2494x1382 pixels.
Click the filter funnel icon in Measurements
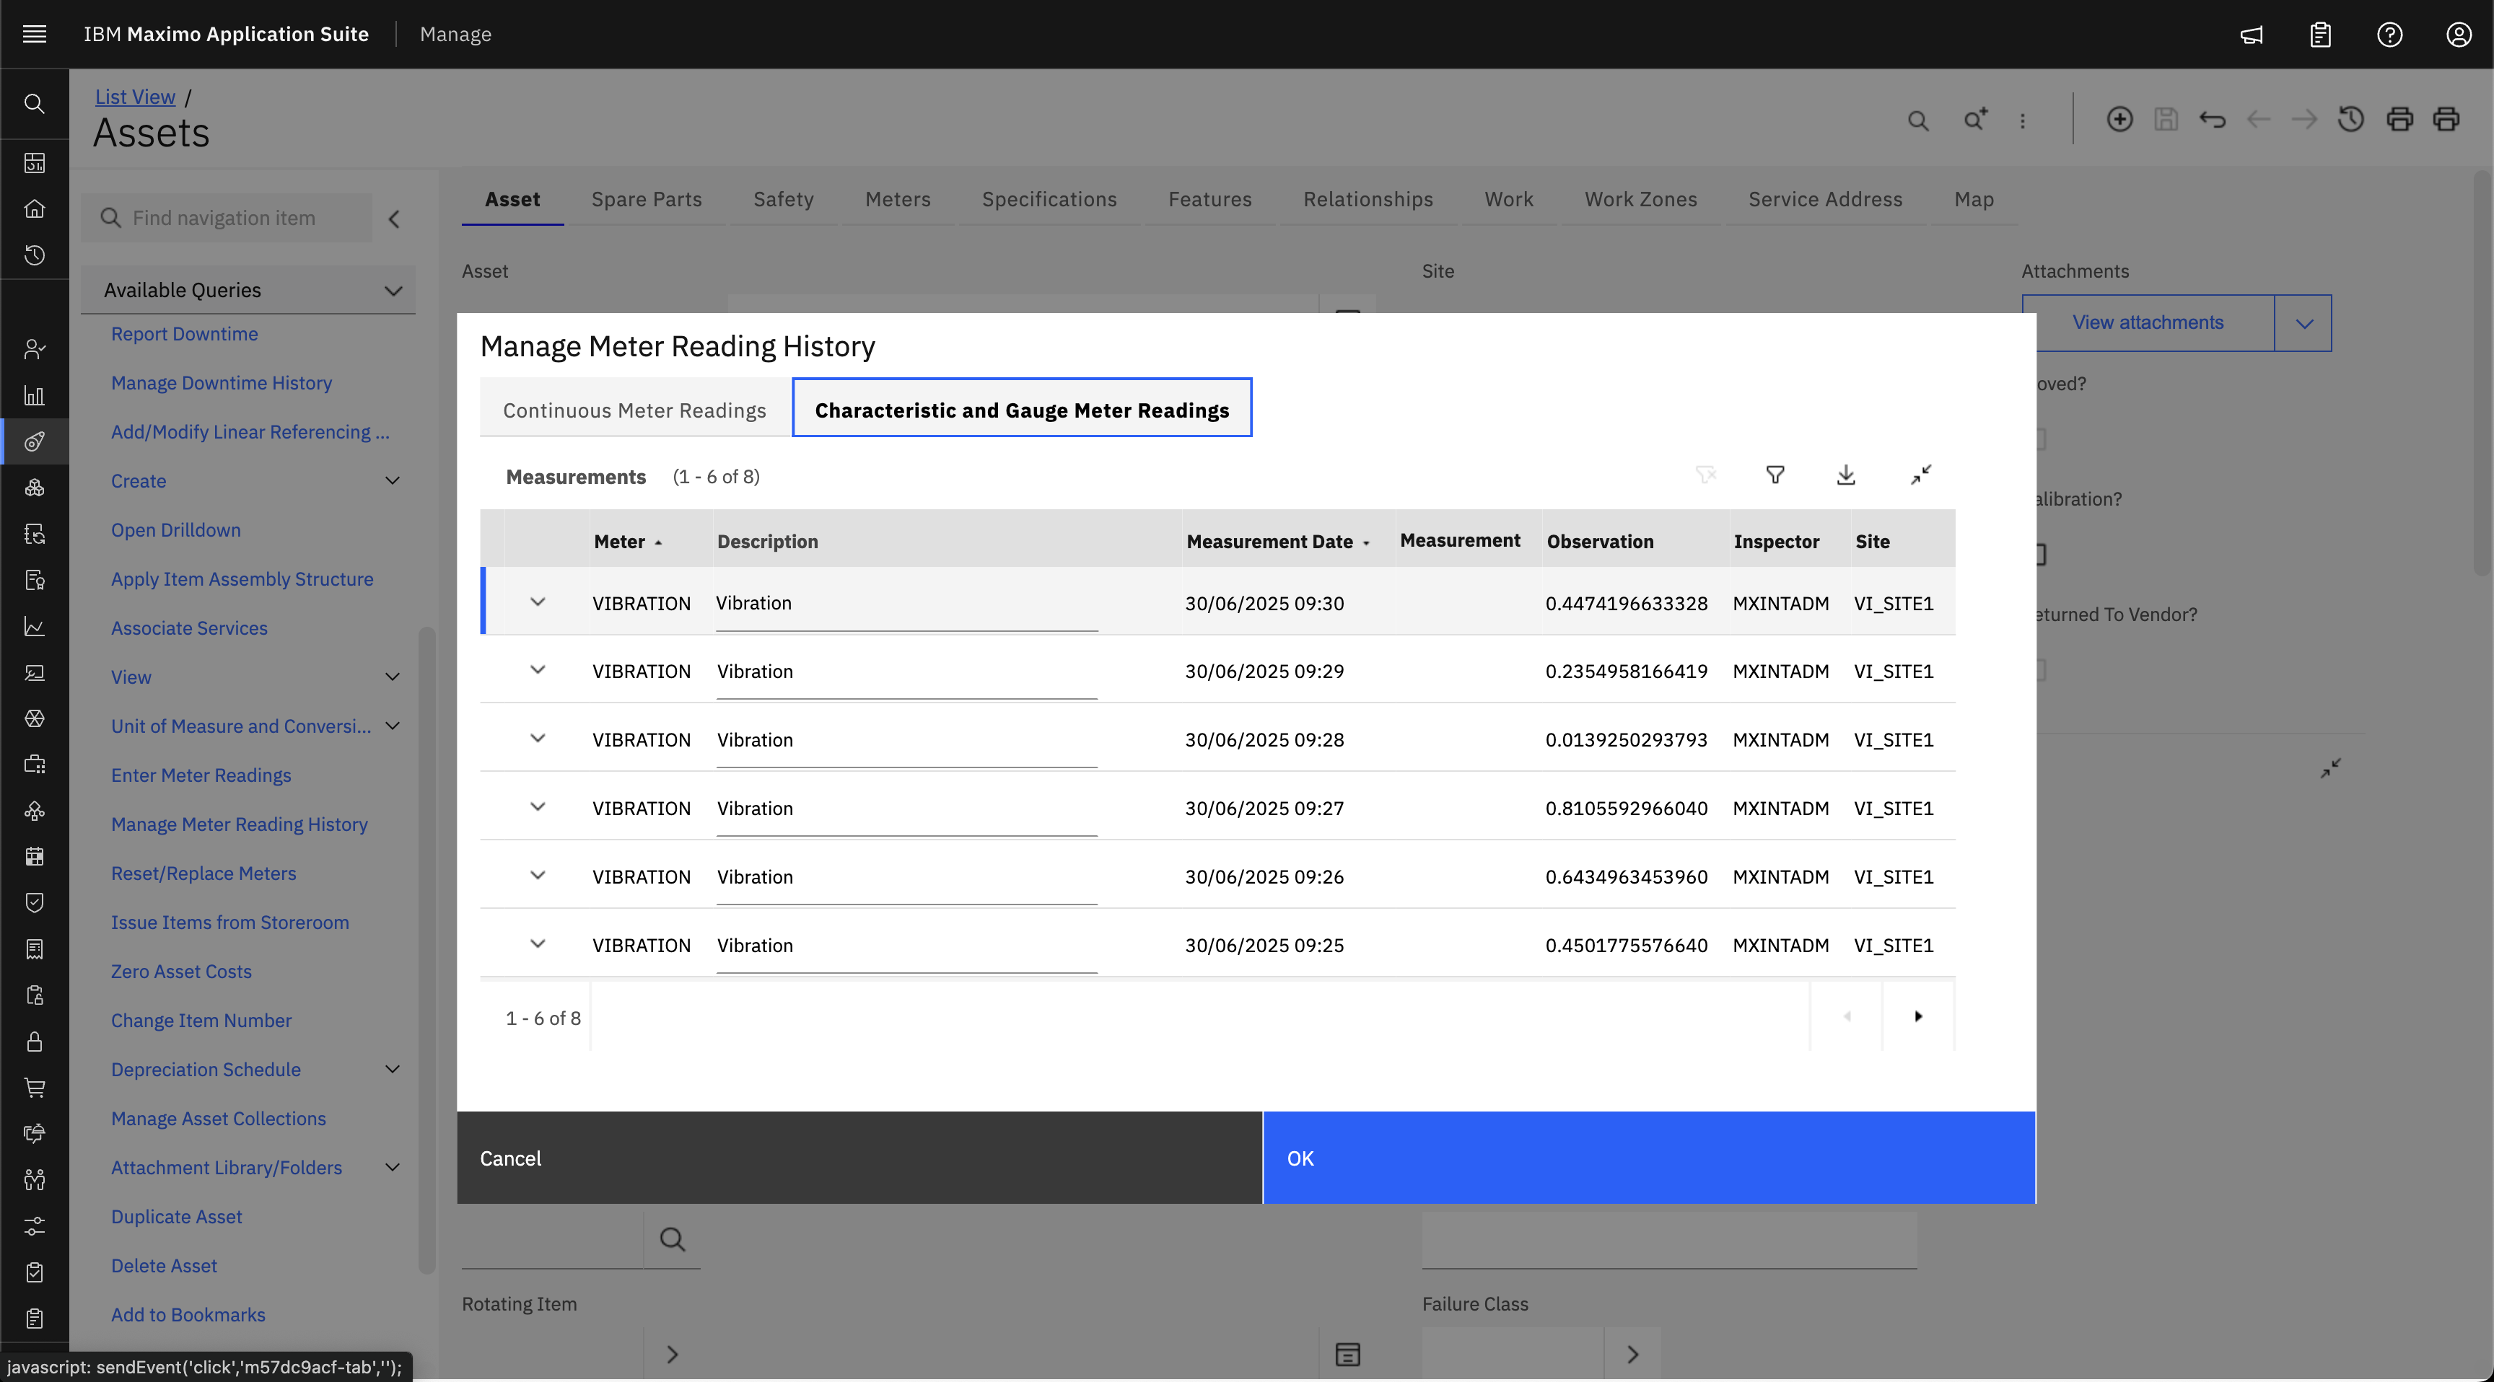tap(1775, 475)
